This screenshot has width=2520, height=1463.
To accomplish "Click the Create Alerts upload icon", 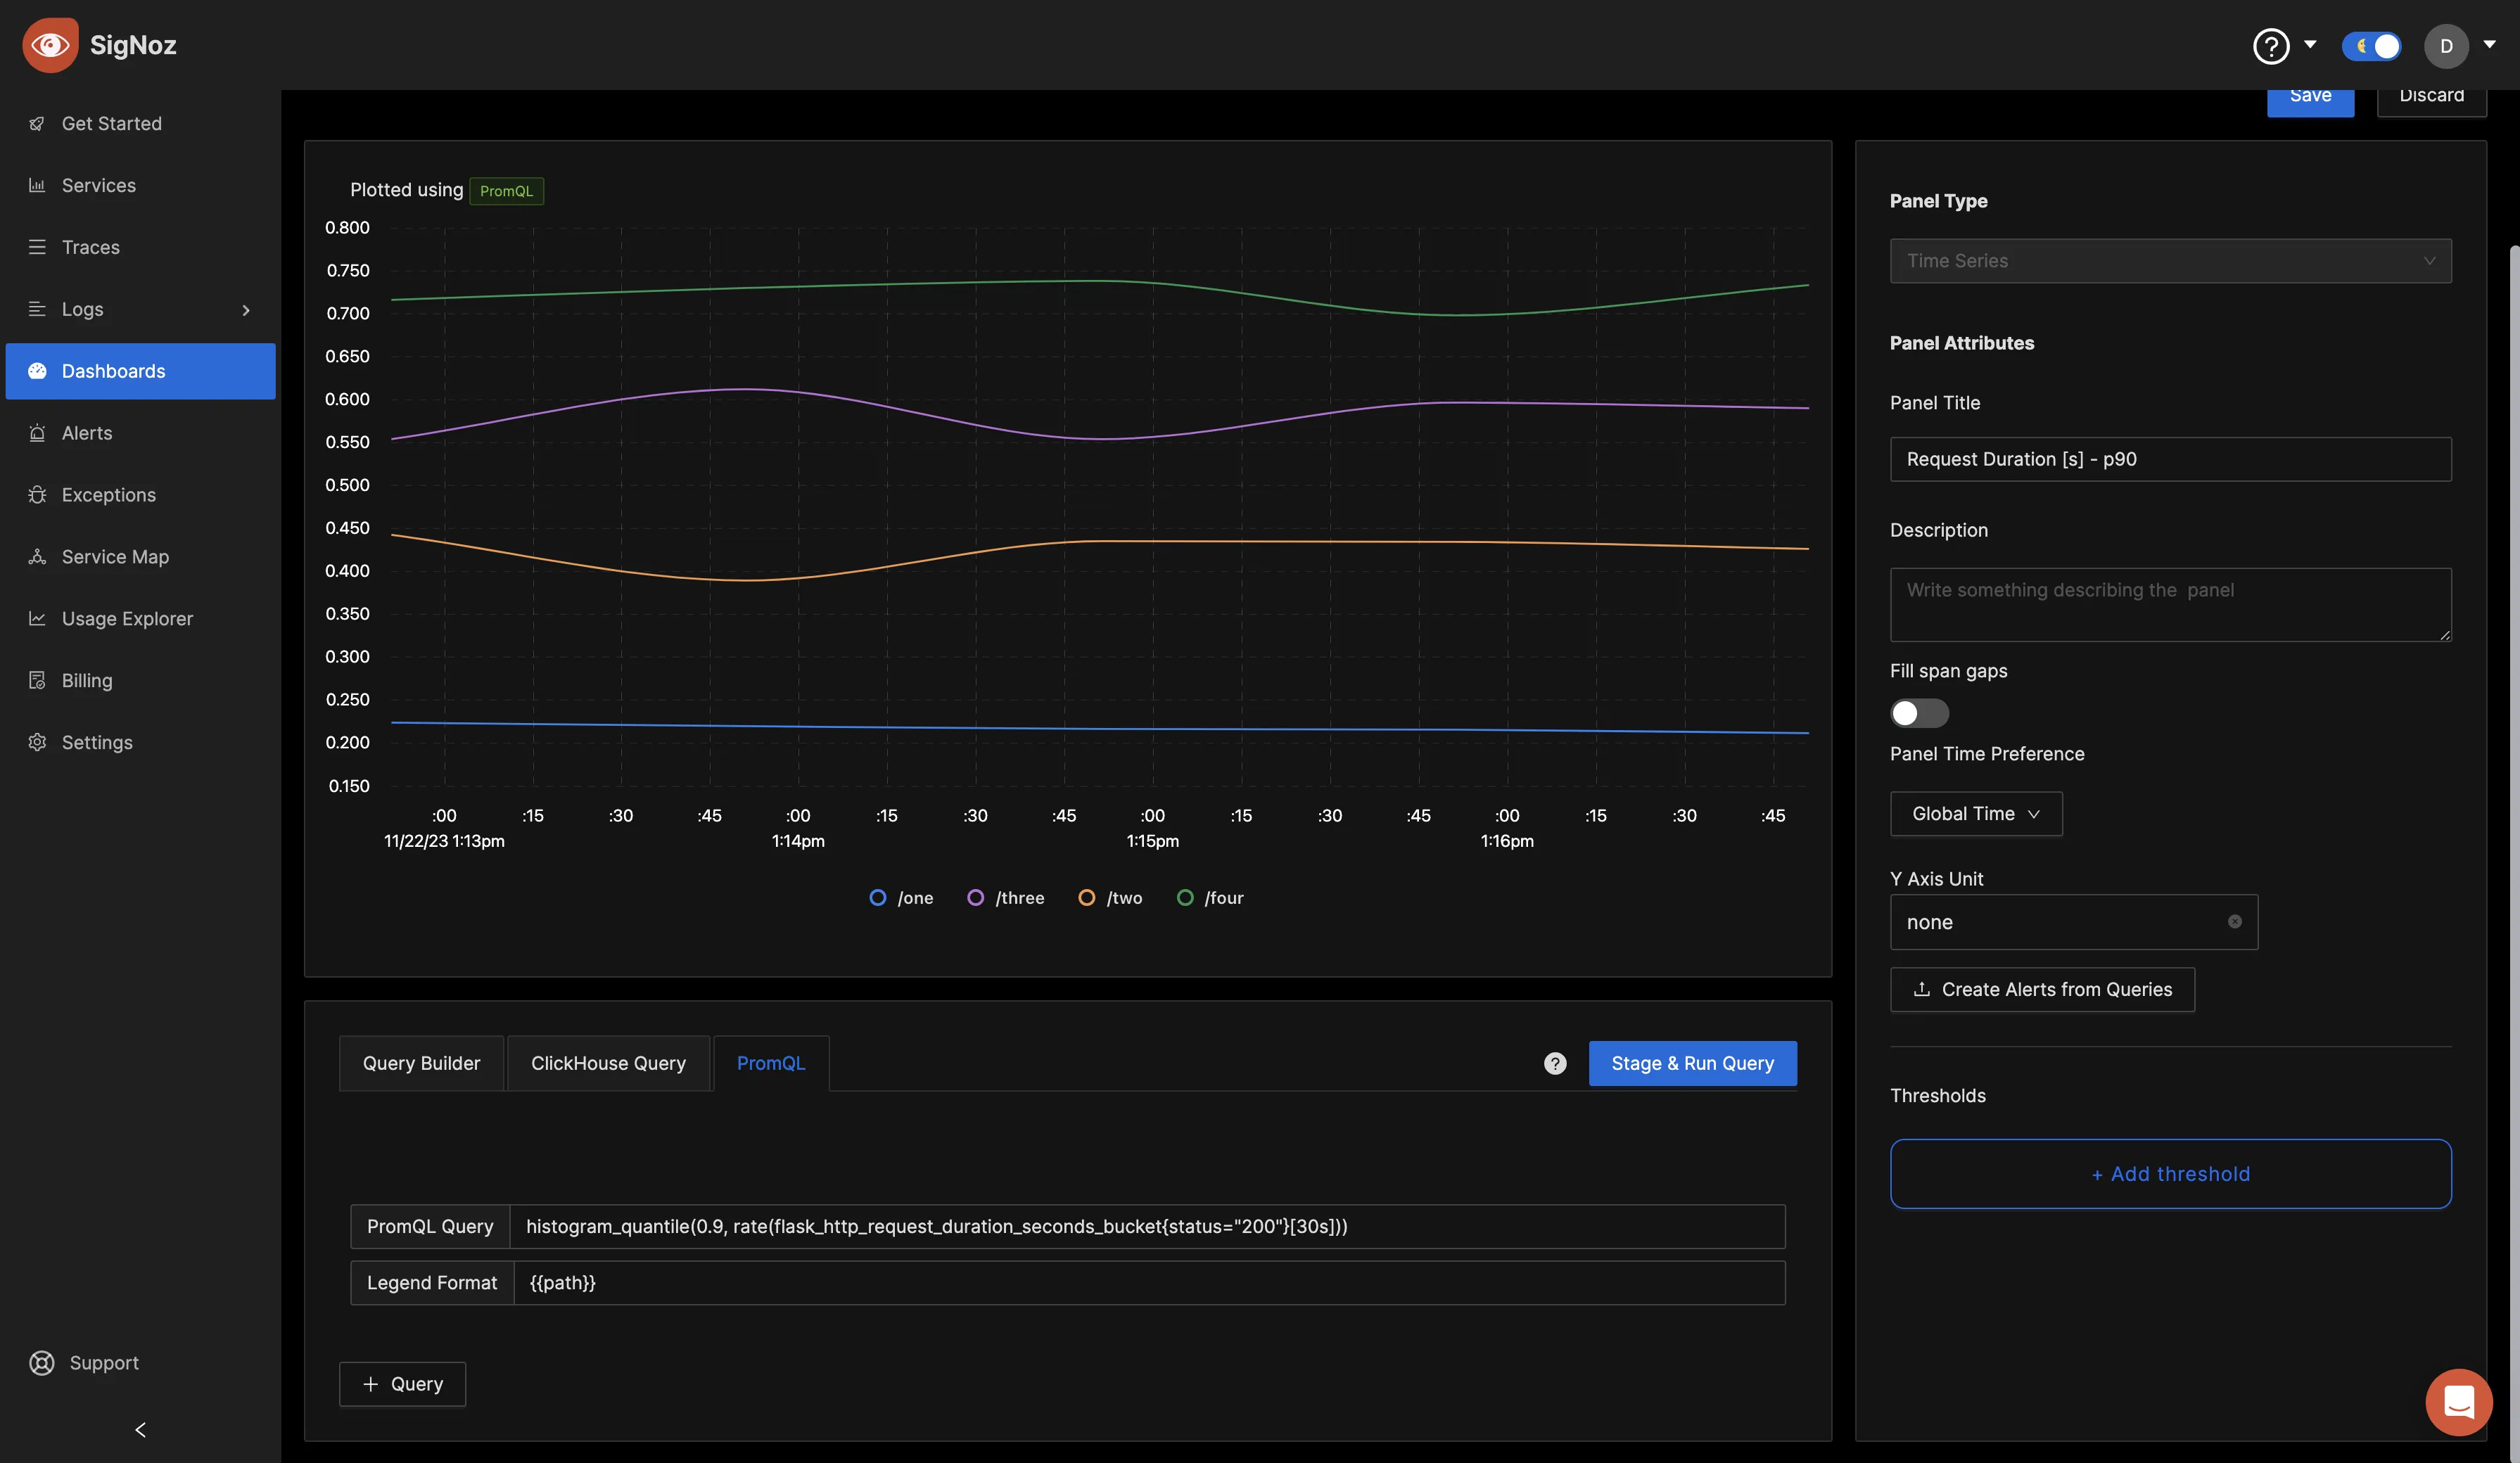I will coord(1921,990).
